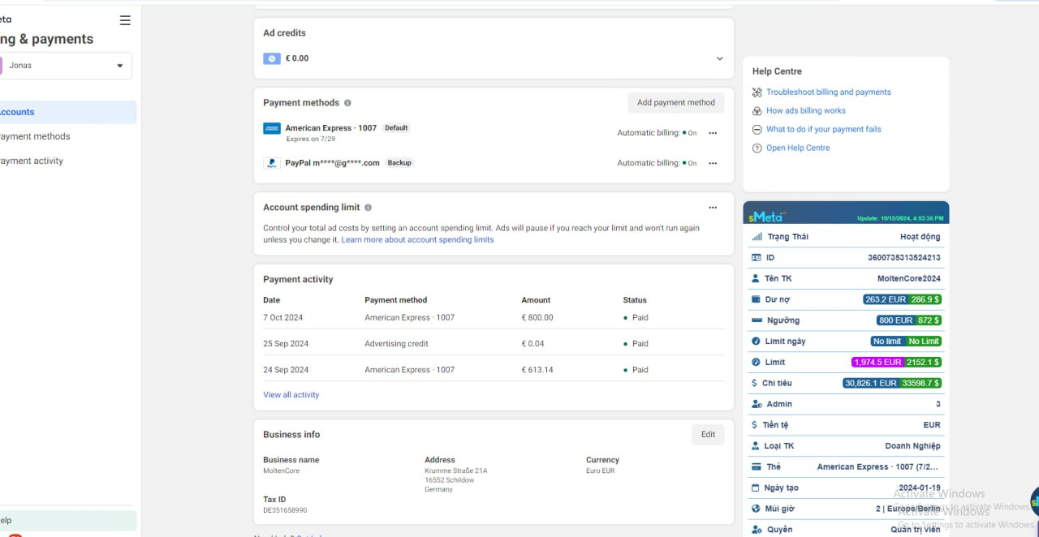Select Payment activity in left sidebar

tap(31, 161)
